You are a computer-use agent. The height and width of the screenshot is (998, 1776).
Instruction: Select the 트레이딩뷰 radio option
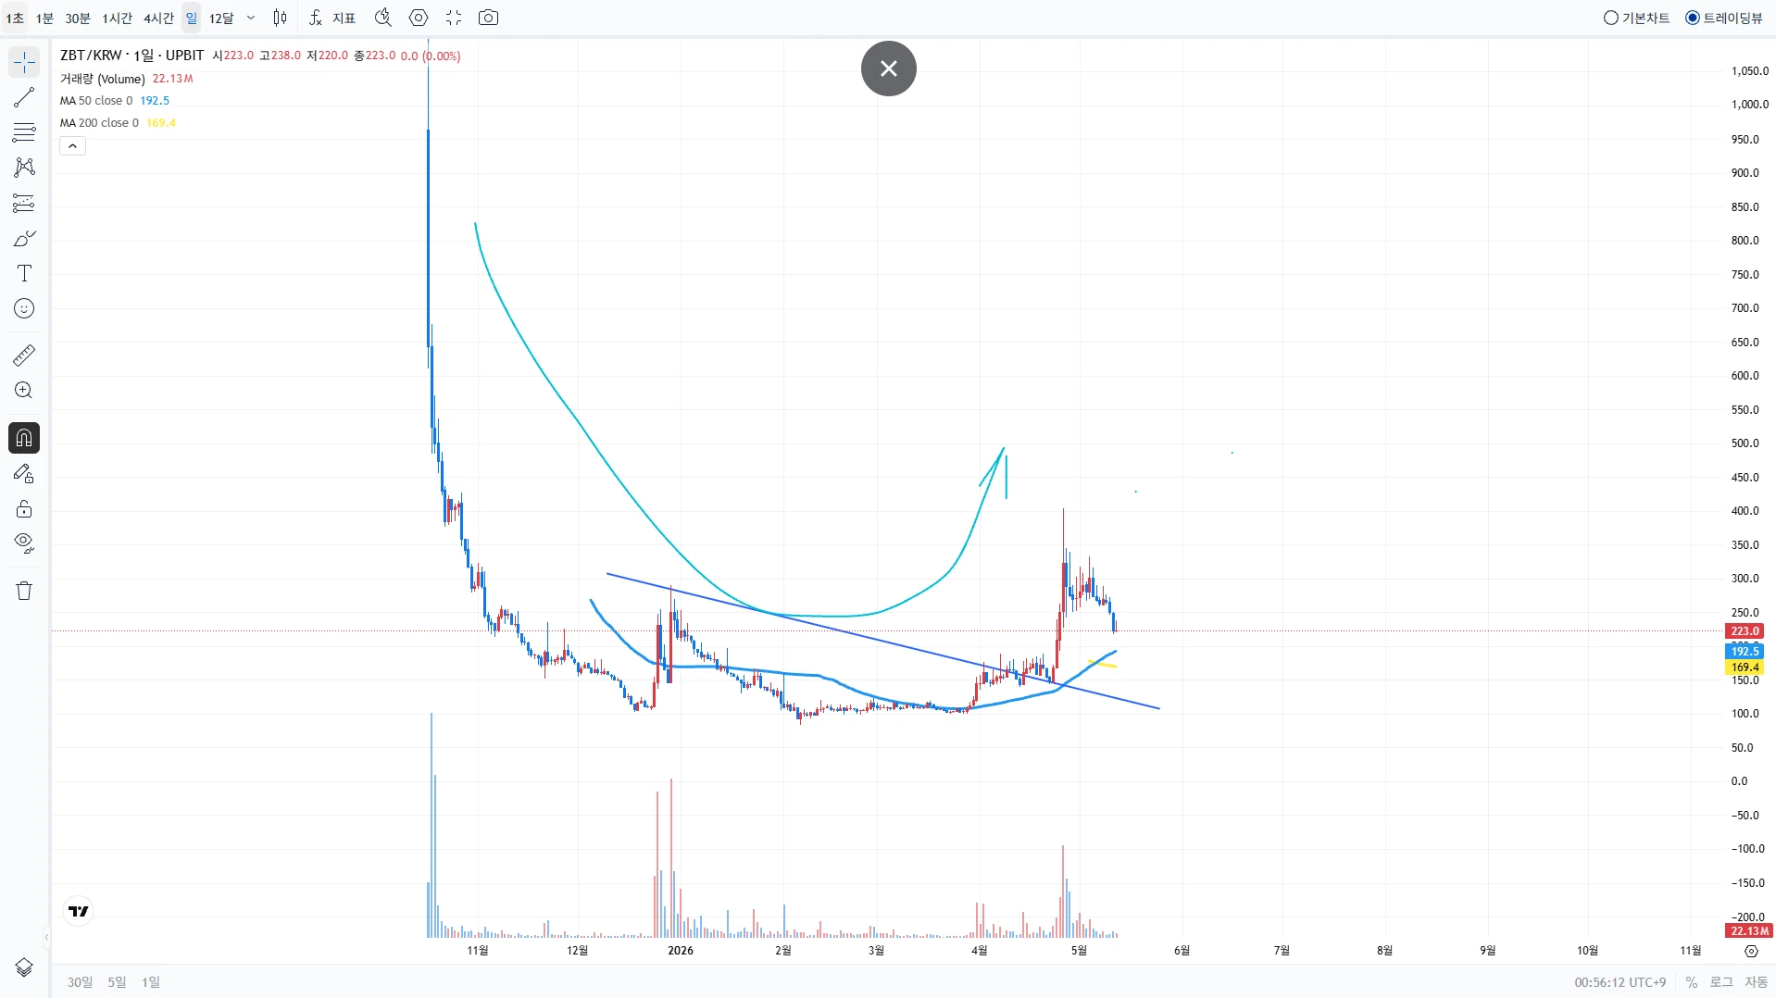click(1724, 18)
